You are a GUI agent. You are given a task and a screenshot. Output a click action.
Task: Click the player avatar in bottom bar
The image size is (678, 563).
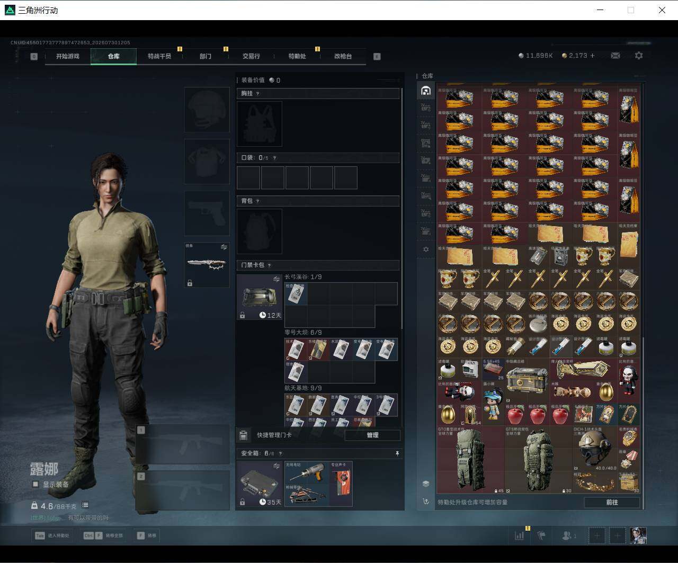coord(638,535)
